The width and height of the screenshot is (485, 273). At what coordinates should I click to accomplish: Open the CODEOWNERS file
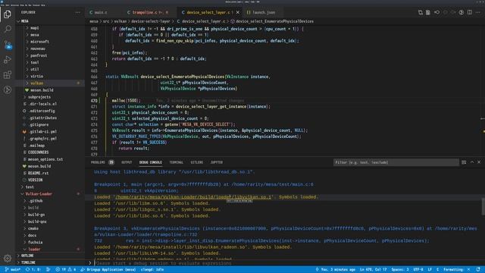(49, 152)
